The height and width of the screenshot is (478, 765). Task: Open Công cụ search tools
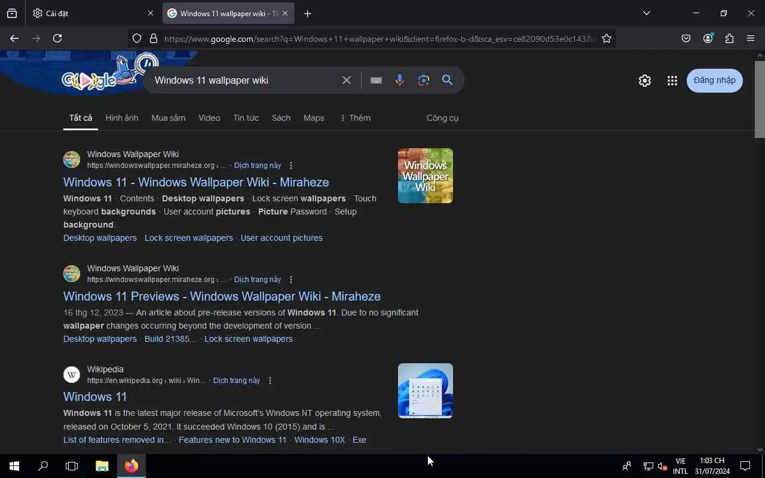(442, 118)
